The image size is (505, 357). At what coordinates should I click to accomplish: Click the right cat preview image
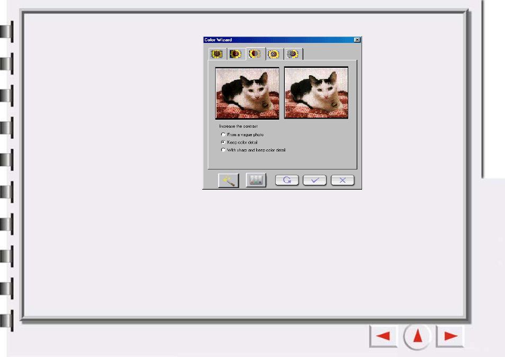coord(316,93)
